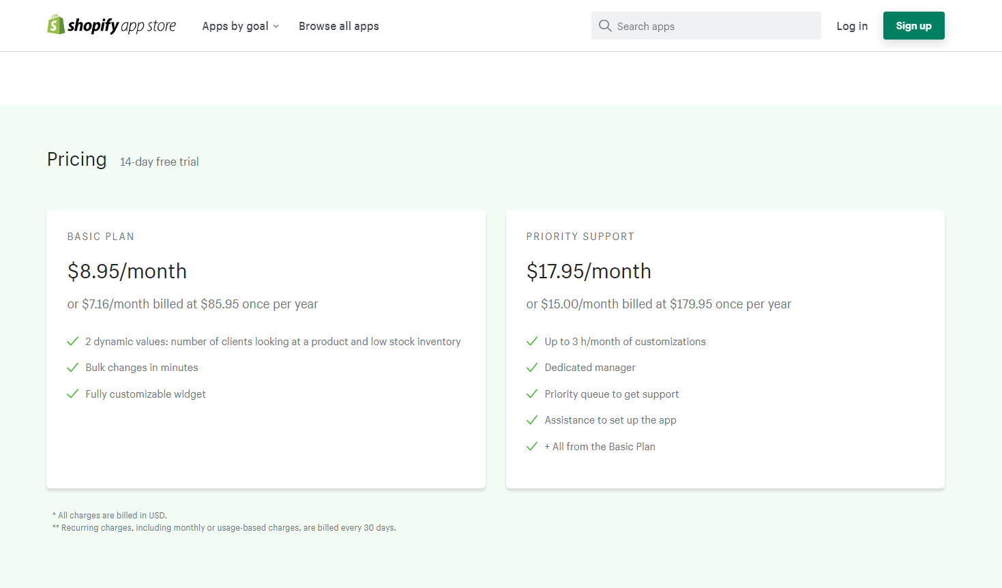Click the '14-day free trial' text

coord(160,162)
